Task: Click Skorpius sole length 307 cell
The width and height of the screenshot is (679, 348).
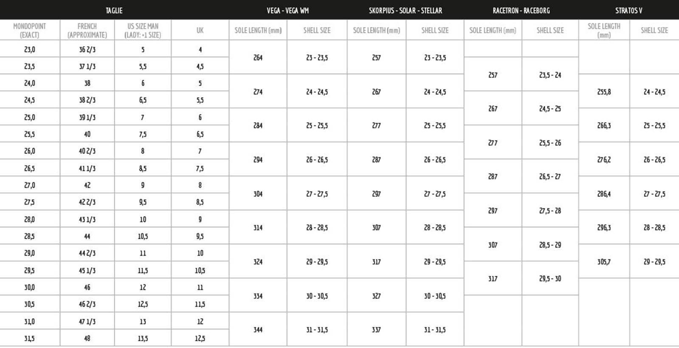Action: (376, 228)
